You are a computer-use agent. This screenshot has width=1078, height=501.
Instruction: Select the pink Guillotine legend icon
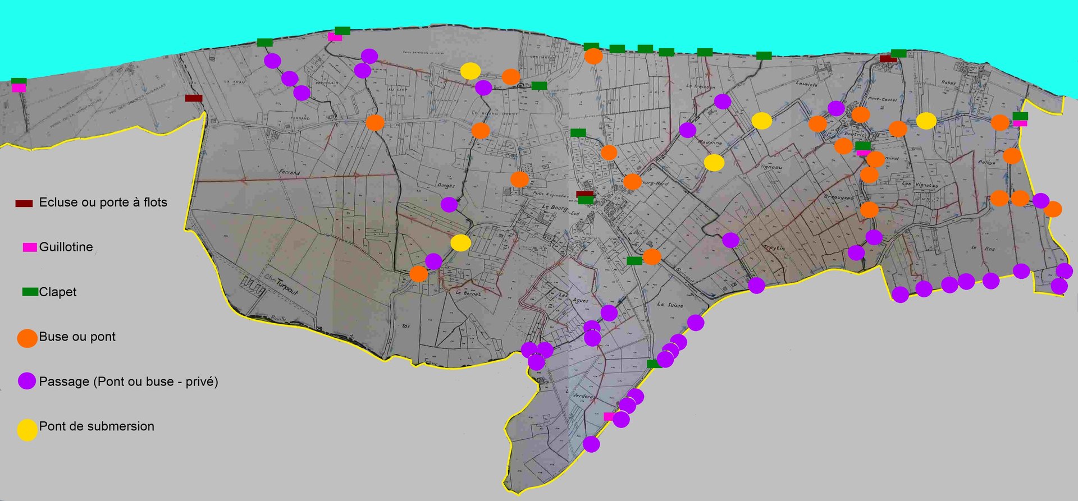coord(30,247)
